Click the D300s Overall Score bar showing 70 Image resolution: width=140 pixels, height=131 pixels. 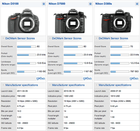(120, 47)
